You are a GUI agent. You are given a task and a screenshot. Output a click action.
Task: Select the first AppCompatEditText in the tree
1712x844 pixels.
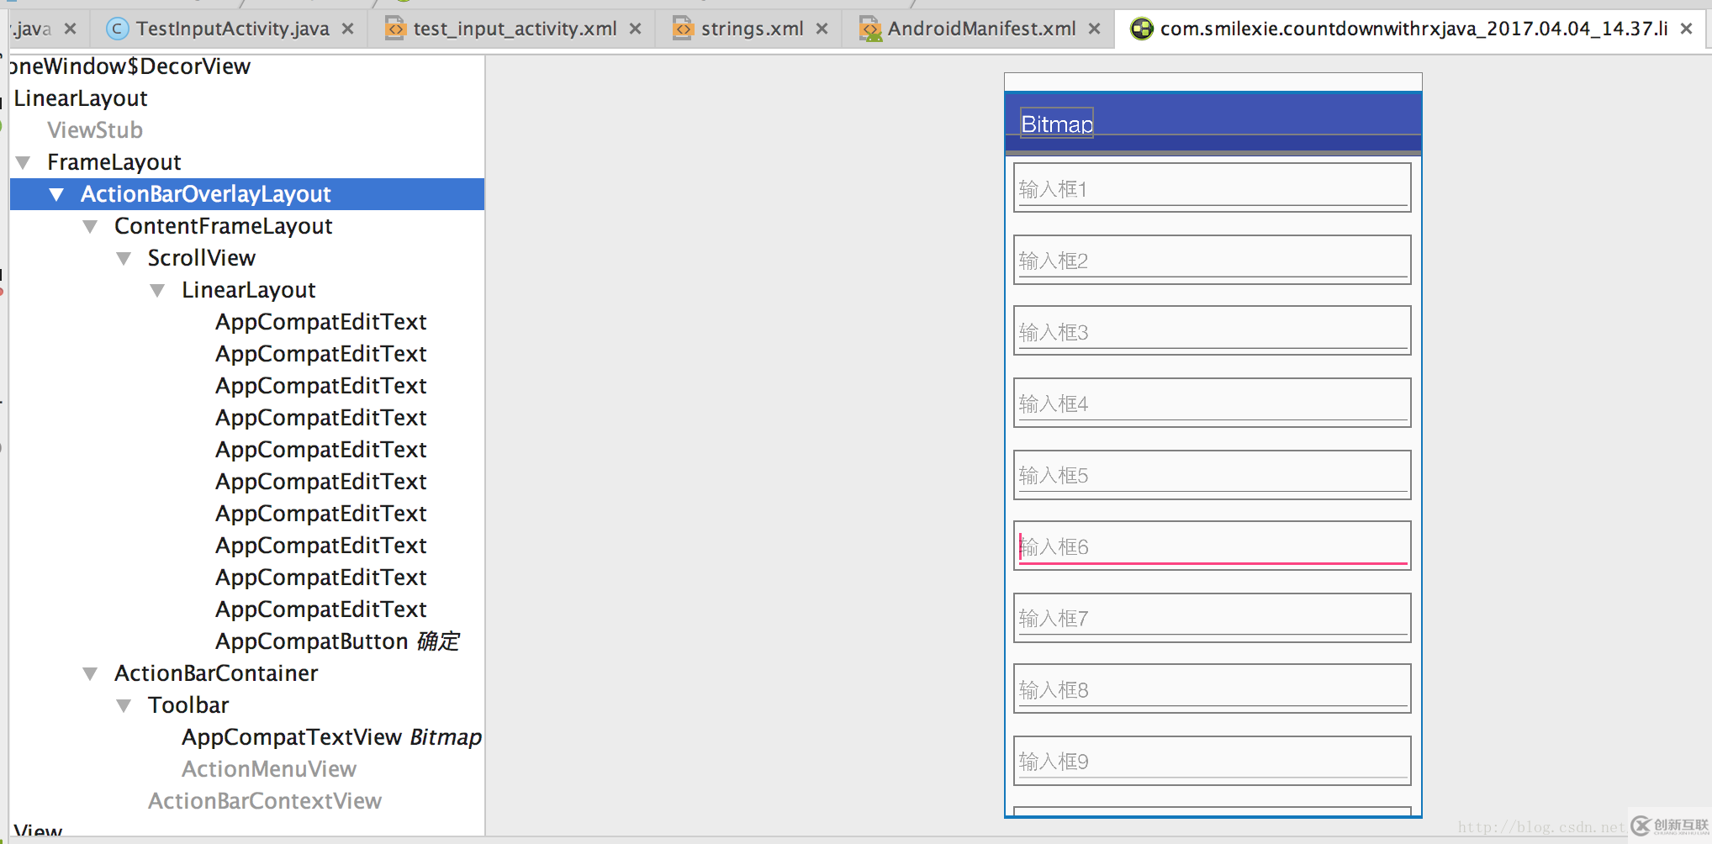point(321,322)
